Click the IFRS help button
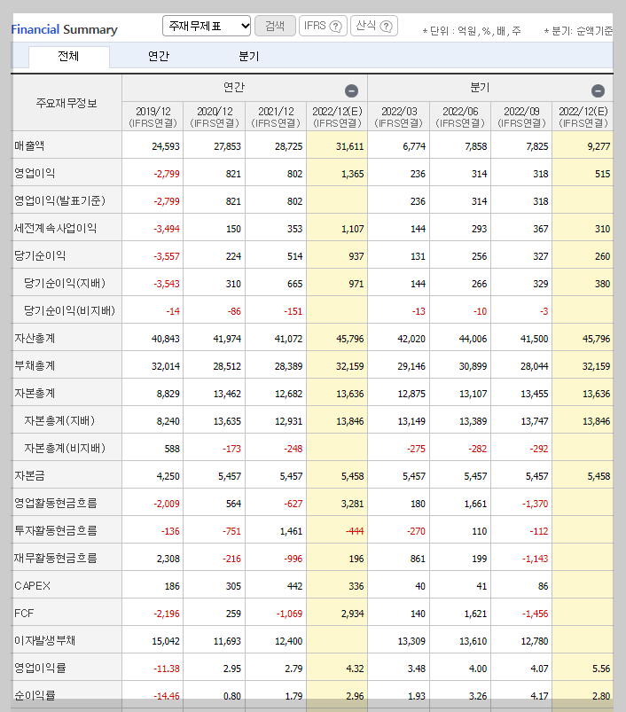This screenshot has height=712, width=626. pos(323,26)
